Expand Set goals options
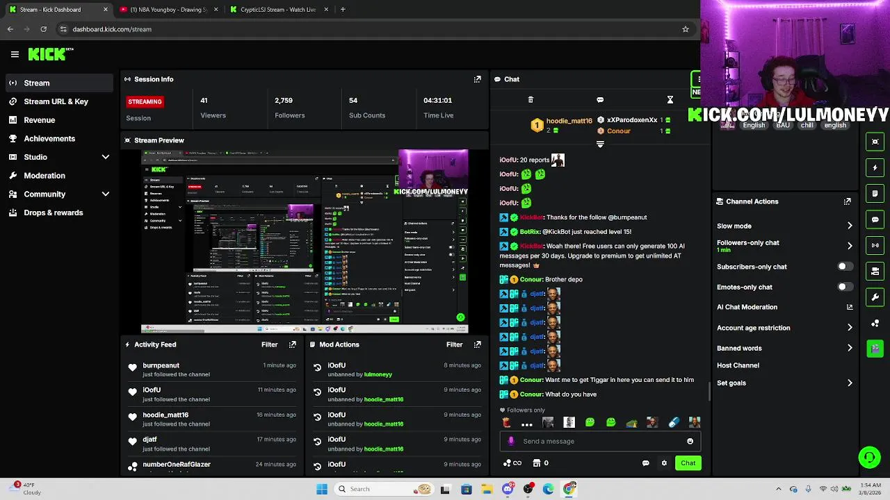The height and width of the screenshot is (500, 890). [x=850, y=383]
